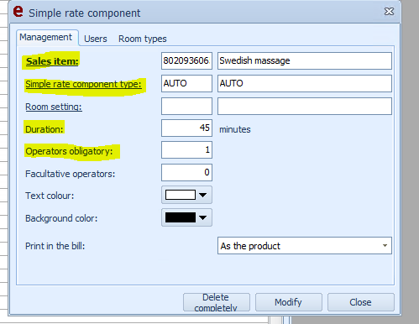Click the 'Print in the bill:' label
The height and width of the screenshot is (324, 419).
(x=55, y=246)
